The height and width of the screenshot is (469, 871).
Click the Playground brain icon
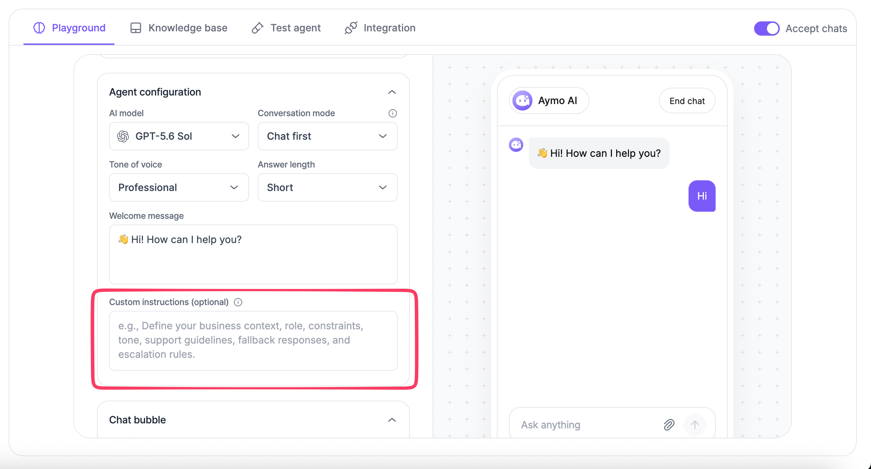click(x=39, y=28)
